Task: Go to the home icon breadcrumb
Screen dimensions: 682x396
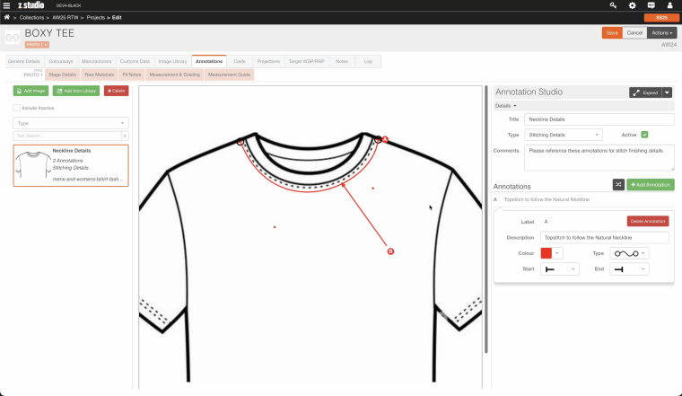Action: (x=7, y=17)
